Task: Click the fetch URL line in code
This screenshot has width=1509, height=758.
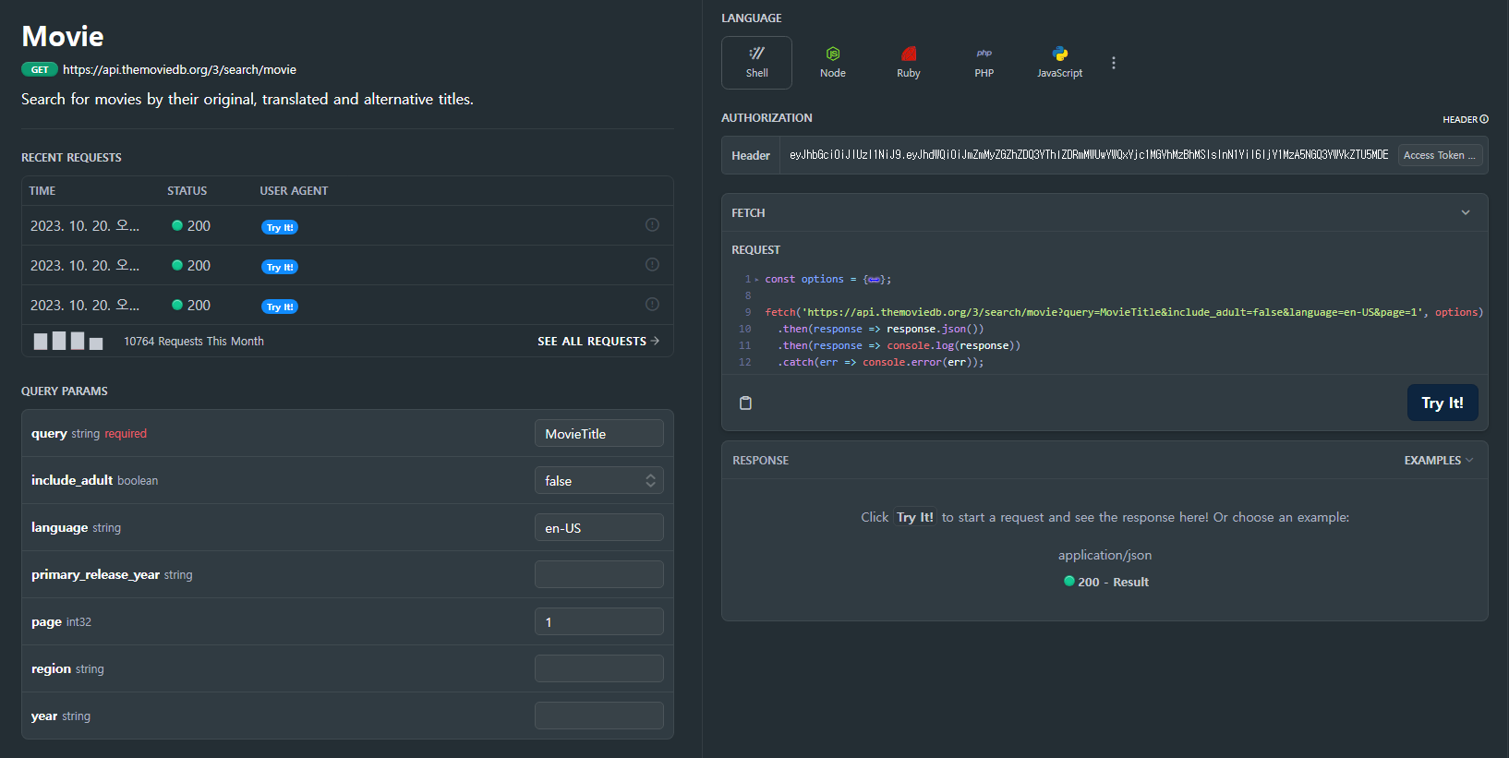Action: (1124, 312)
